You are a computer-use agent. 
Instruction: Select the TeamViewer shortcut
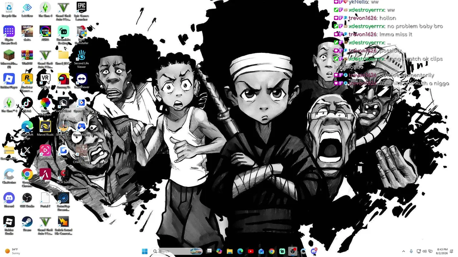[x=81, y=81]
